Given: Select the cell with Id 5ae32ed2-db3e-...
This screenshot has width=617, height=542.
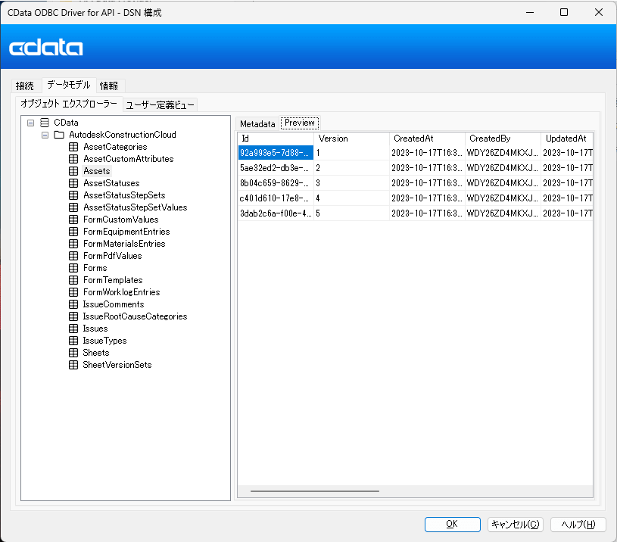Looking at the screenshot, I should tap(276, 168).
